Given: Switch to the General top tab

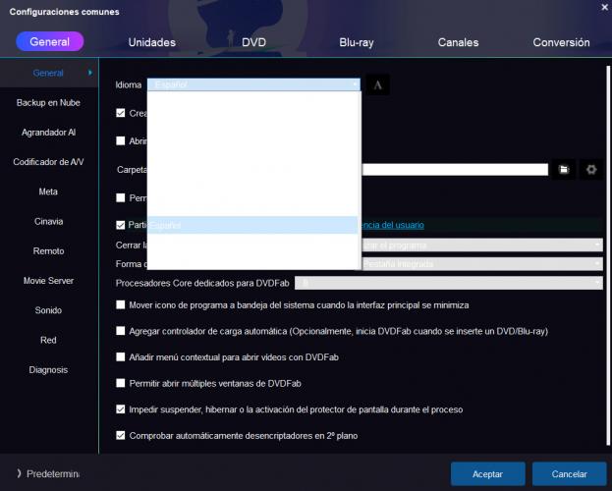Looking at the screenshot, I should click(49, 41).
